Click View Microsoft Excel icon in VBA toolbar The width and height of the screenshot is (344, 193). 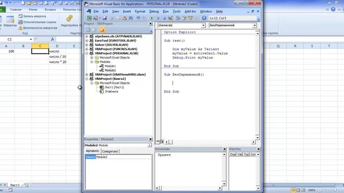coord(89,18)
